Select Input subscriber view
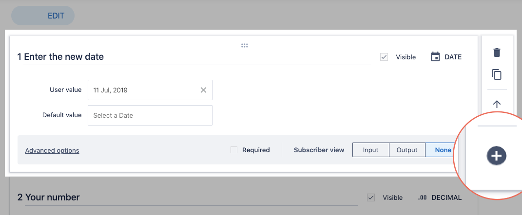 [x=370, y=150]
